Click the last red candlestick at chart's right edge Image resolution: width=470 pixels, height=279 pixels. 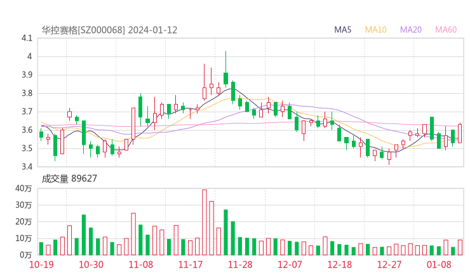tap(460, 133)
